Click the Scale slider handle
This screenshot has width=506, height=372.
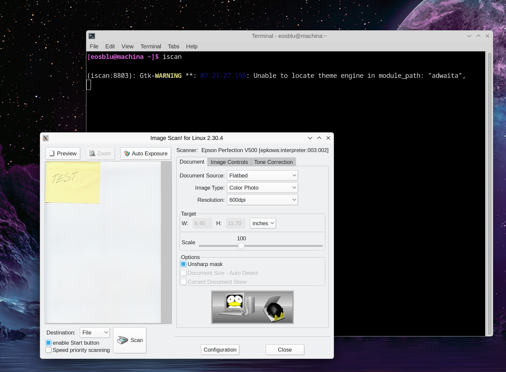point(241,246)
